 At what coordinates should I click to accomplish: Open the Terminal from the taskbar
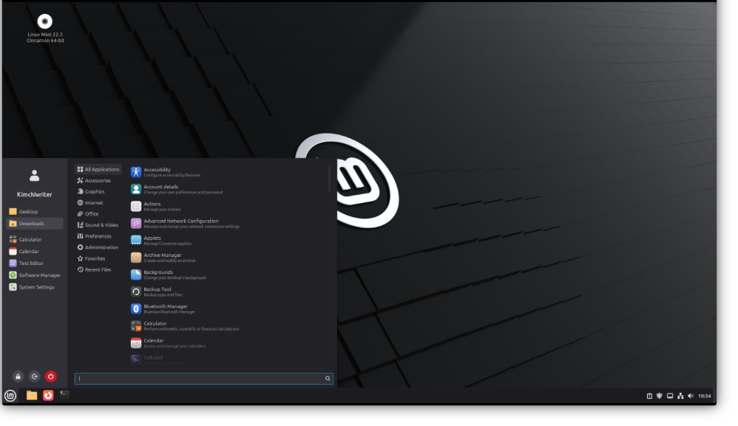click(x=64, y=396)
